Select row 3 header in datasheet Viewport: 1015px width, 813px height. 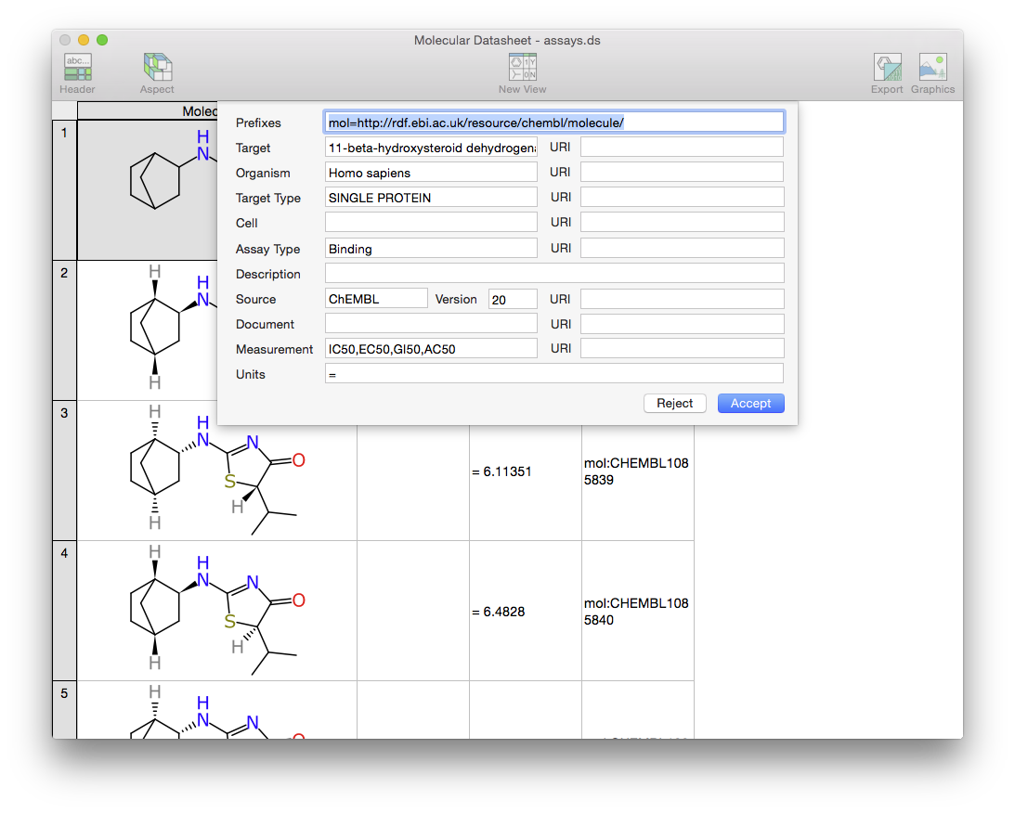tap(64, 470)
